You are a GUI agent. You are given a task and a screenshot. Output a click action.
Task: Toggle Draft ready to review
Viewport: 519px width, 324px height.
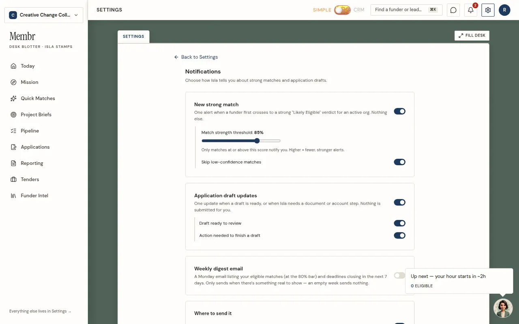399,223
